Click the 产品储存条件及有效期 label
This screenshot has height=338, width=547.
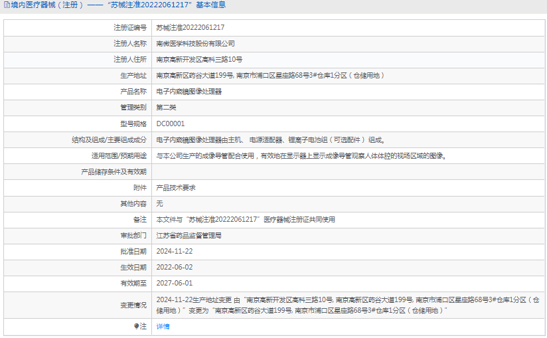click(x=114, y=172)
